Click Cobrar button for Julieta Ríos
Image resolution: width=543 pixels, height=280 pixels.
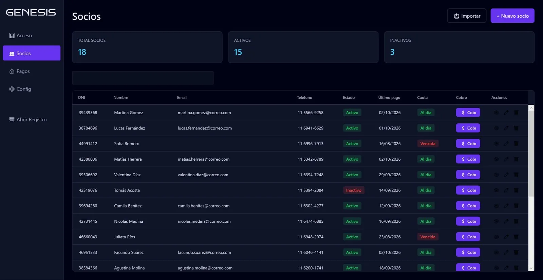(468, 237)
